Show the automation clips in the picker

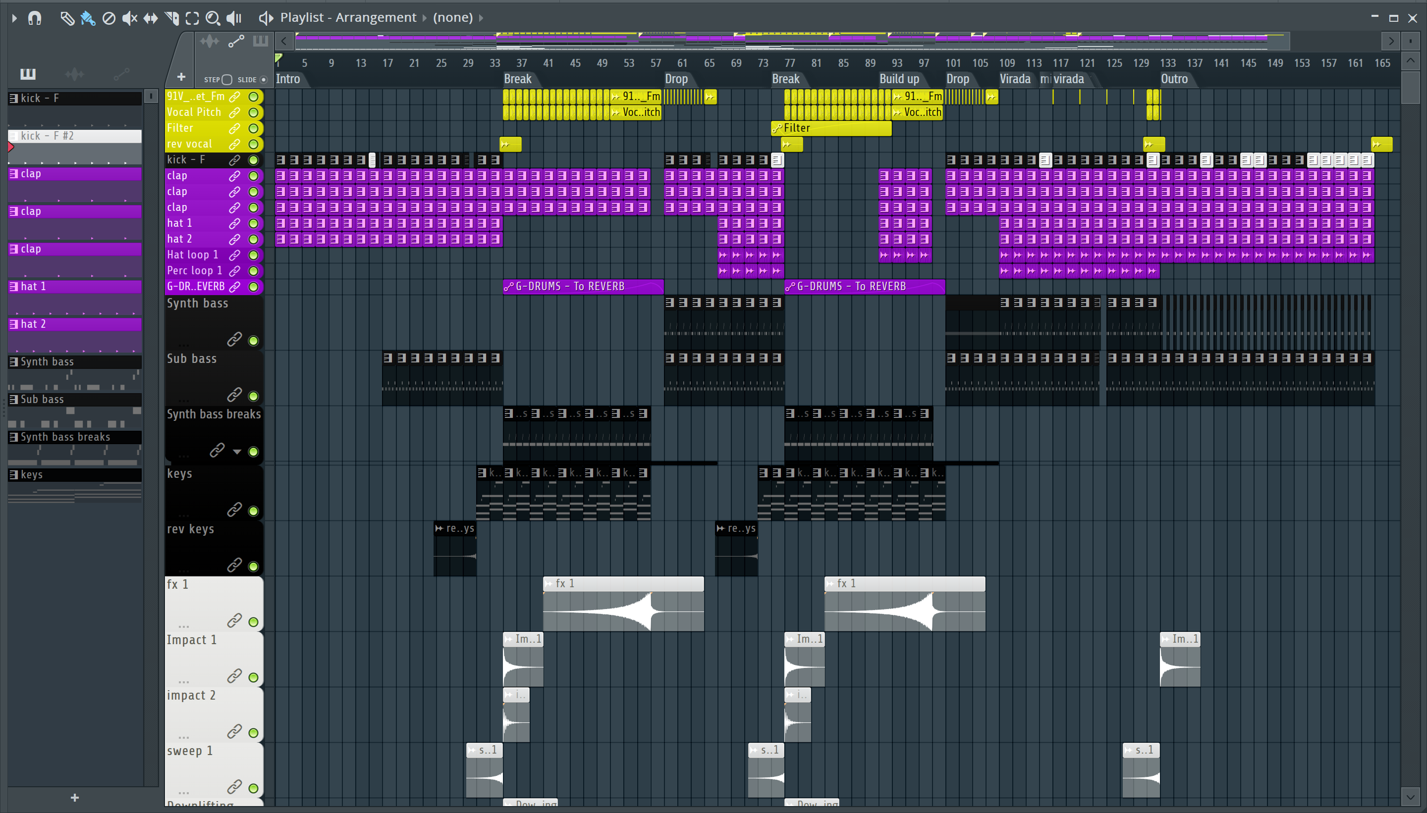[121, 74]
